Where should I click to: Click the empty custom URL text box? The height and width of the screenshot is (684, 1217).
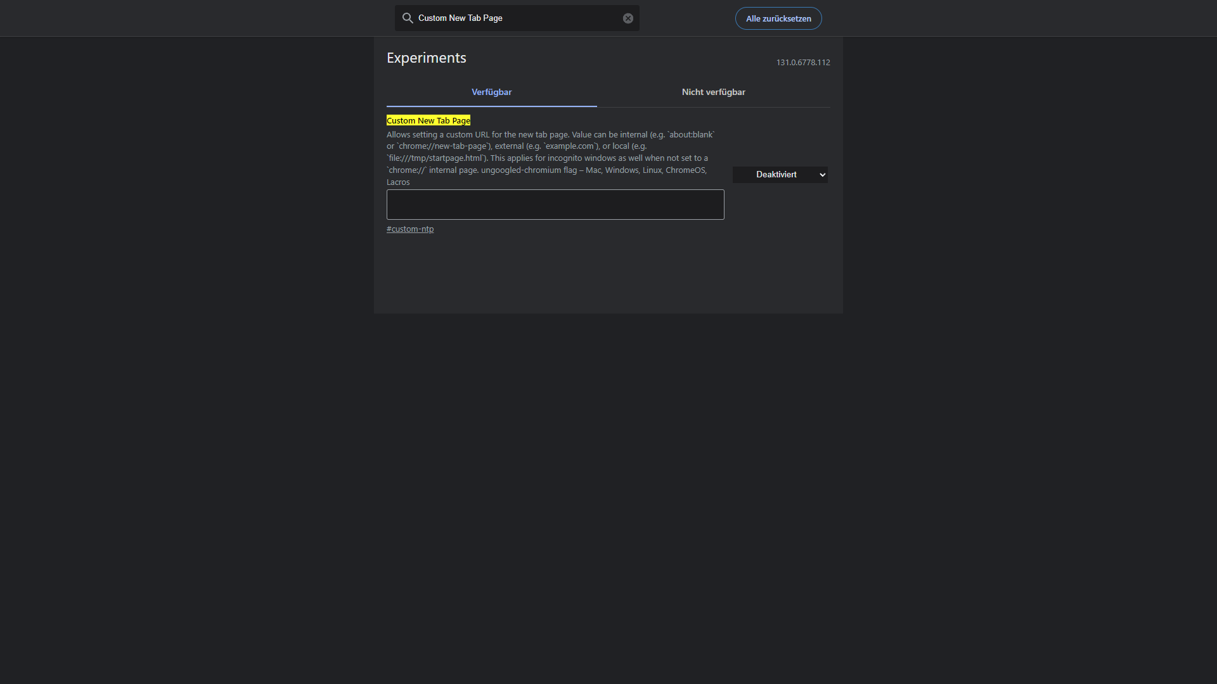click(555, 205)
